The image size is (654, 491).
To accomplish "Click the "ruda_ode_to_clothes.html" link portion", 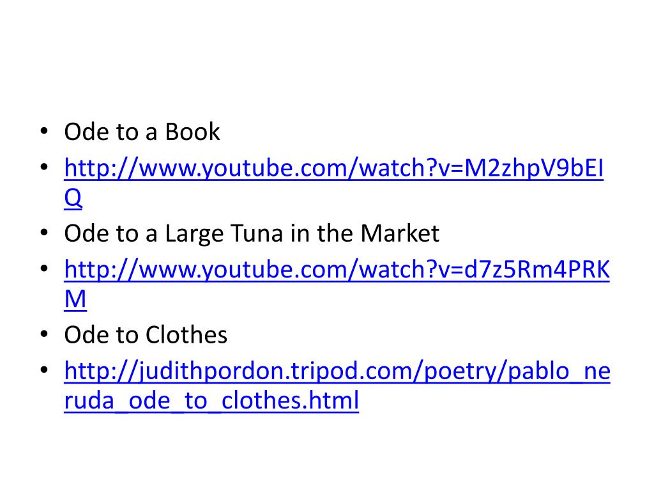I will click(x=211, y=400).
